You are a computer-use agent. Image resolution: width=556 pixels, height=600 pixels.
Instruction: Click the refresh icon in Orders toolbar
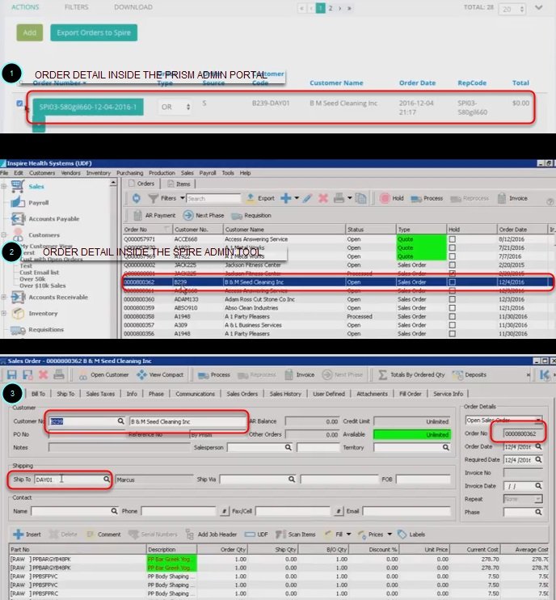click(136, 198)
